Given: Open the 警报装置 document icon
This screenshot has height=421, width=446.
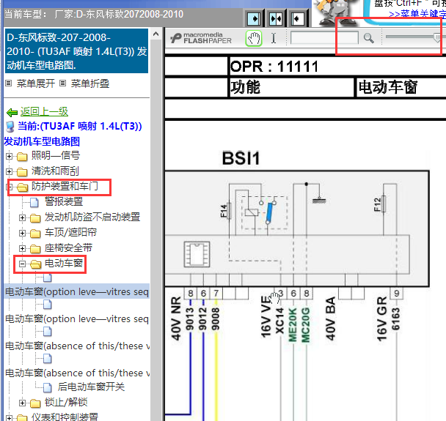Looking at the screenshot, I should pyautogui.click(x=34, y=202).
